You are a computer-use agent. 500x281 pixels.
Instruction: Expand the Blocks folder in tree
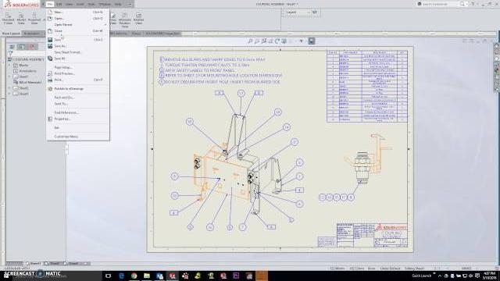[9, 66]
